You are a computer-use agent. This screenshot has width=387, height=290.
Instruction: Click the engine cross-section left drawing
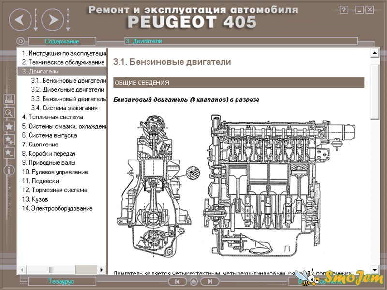(x=158, y=187)
